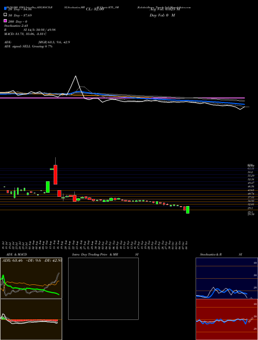Open the red RSI chart panel
Screen dimensions: 258x340
coord(227,319)
